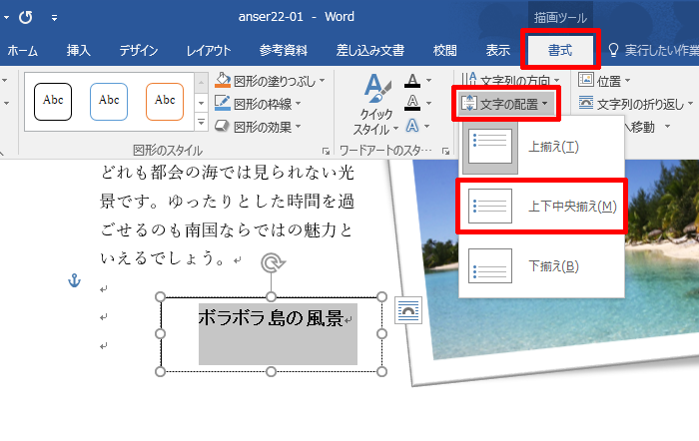Click the left-middle handle of text box
Image resolution: width=699 pixels, height=441 pixels.
(x=161, y=334)
